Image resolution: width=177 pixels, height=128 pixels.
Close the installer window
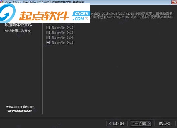click(x=174, y=2)
